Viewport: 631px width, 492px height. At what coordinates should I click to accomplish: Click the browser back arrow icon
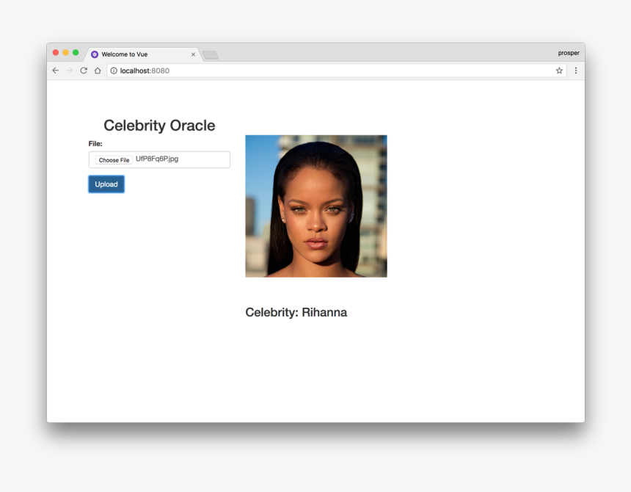click(x=56, y=70)
